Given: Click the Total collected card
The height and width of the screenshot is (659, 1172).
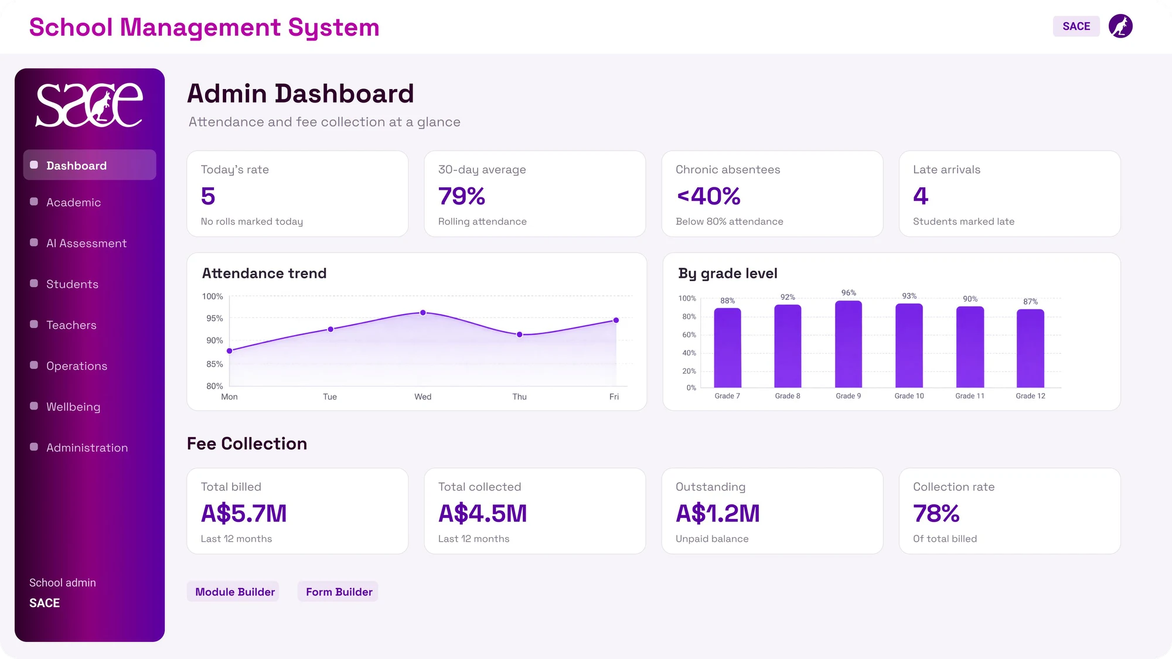Looking at the screenshot, I should 535,511.
